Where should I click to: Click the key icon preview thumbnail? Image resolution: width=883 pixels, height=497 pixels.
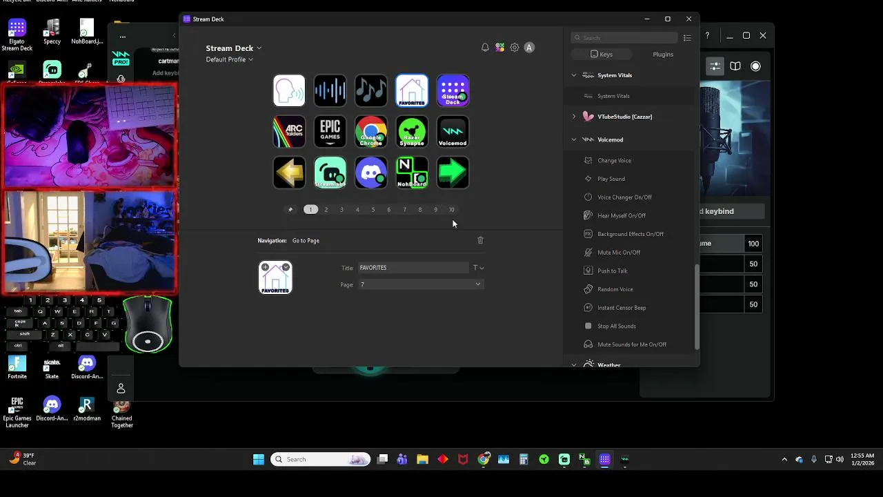[x=275, y=277]
